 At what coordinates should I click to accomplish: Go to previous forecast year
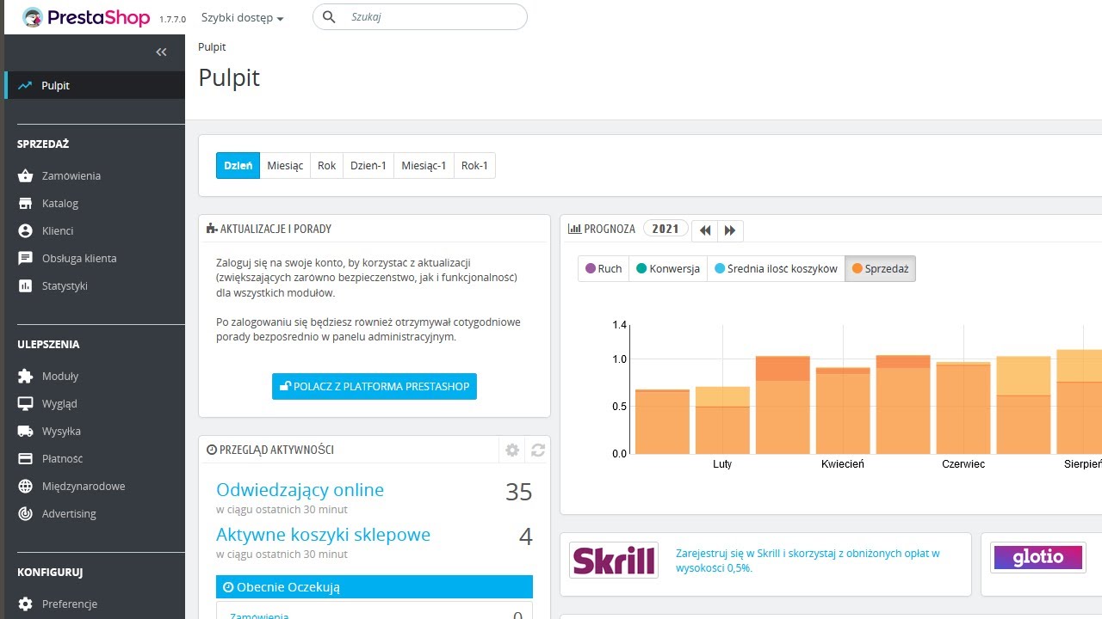point(705,230)
